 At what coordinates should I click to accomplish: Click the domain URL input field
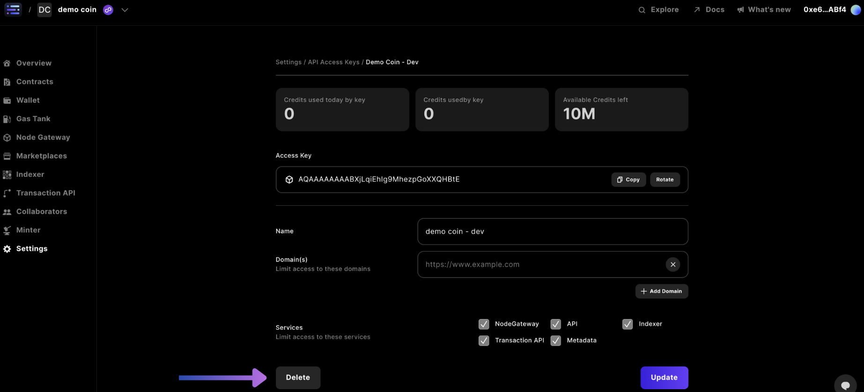click(x=541, y=265)
